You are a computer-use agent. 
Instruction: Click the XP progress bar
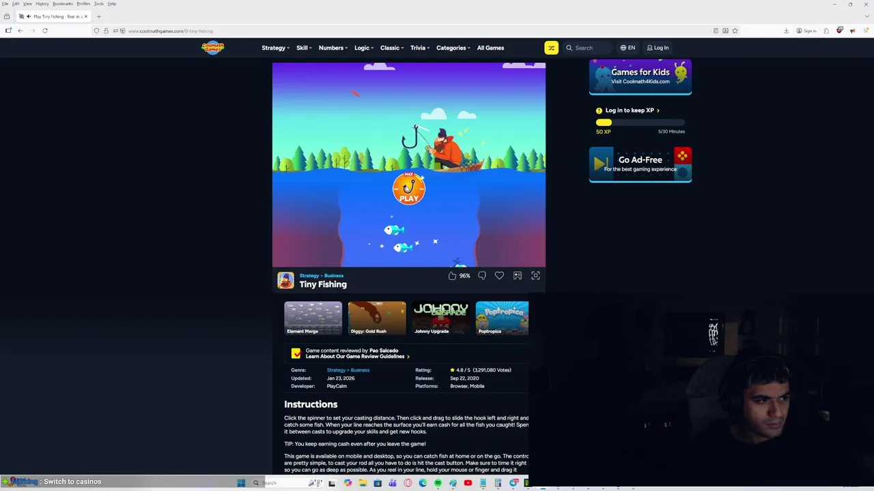click(x=640, y=123)
